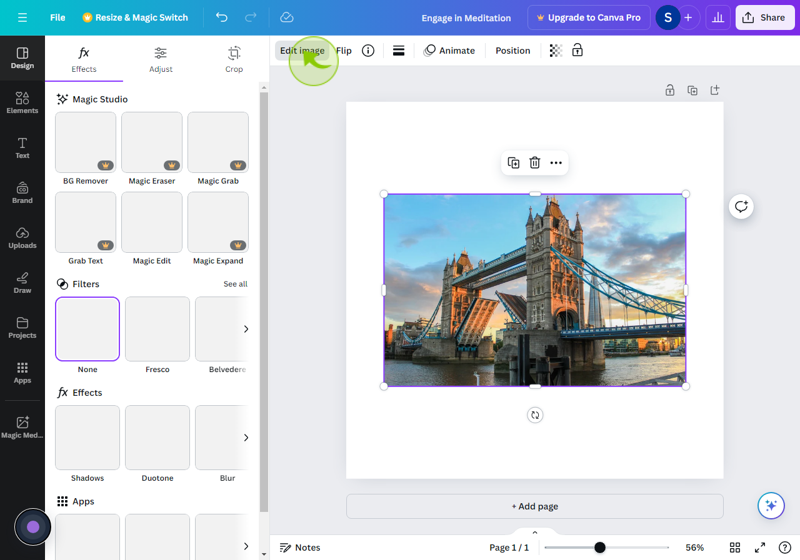Image resolution: width=800 pixels, height=560 pixels.
Task: Lock page icon above canvas
Action: point(670,91)
